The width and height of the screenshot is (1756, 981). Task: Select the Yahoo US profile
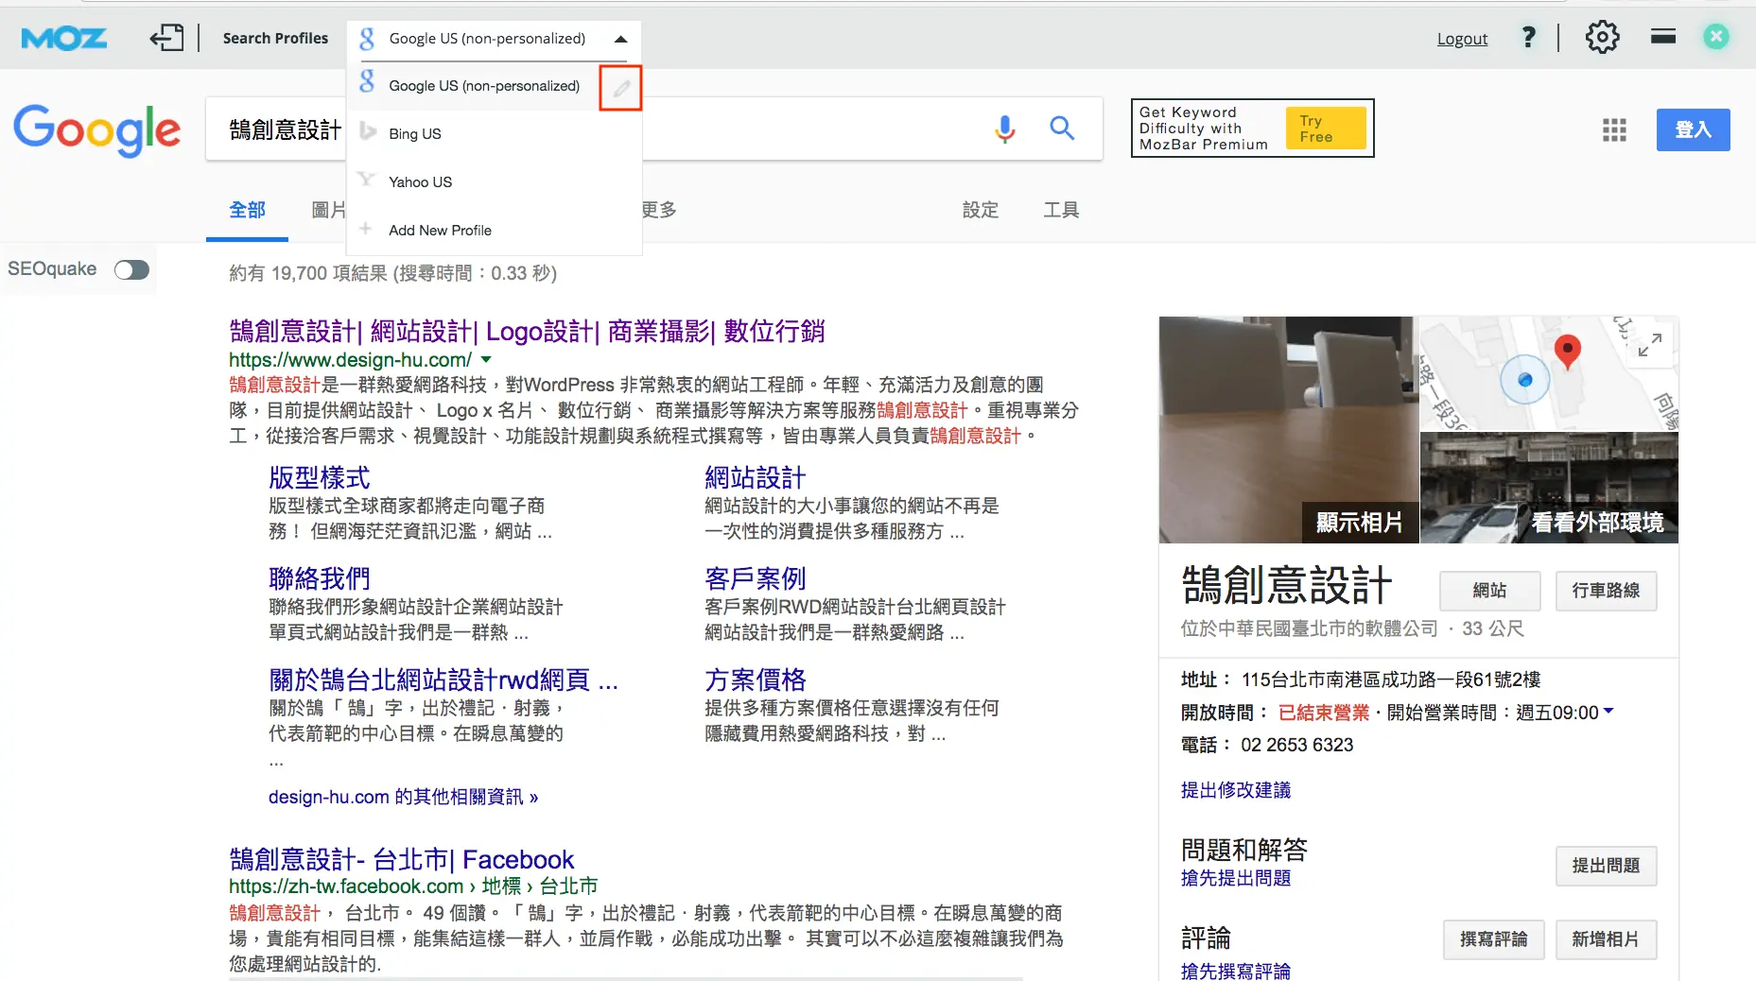click(495, 182)
